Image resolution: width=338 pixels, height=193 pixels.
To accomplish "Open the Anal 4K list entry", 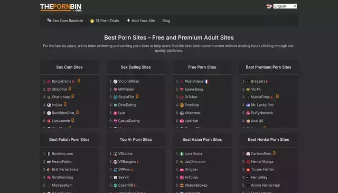I will click(x=257, y=121).
